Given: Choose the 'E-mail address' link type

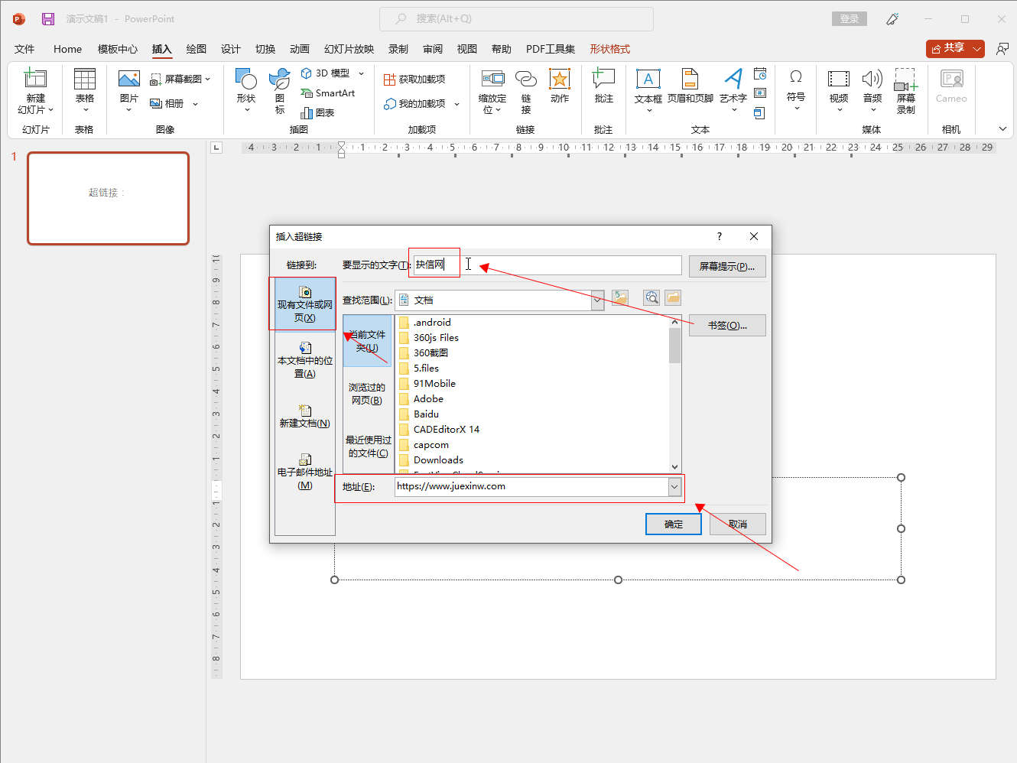Looking at the screenshot, I should click(x=304, y=472).
